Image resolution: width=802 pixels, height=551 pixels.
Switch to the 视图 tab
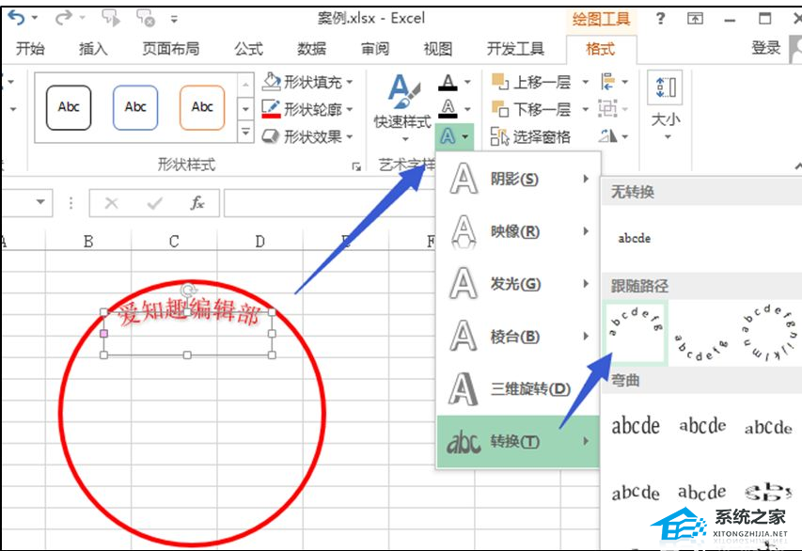coord(438,49)
